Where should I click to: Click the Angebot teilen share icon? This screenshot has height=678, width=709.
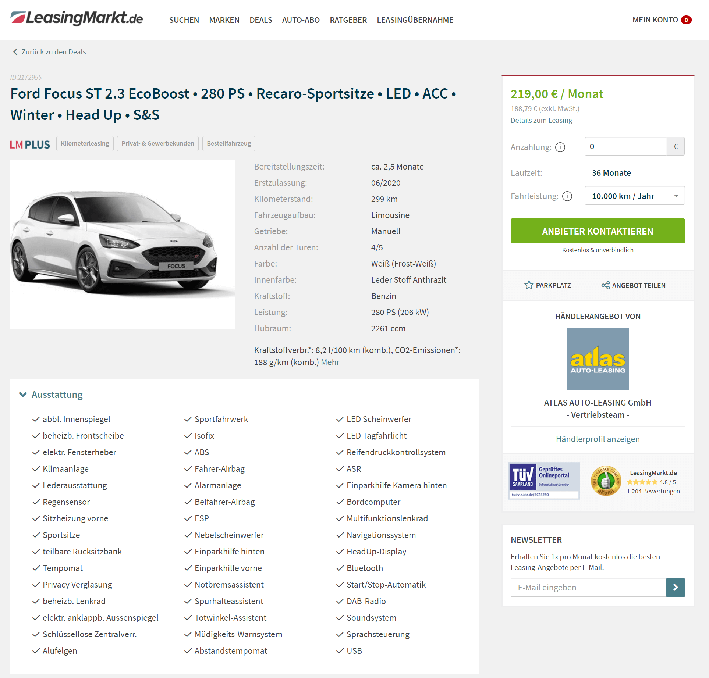605,285
